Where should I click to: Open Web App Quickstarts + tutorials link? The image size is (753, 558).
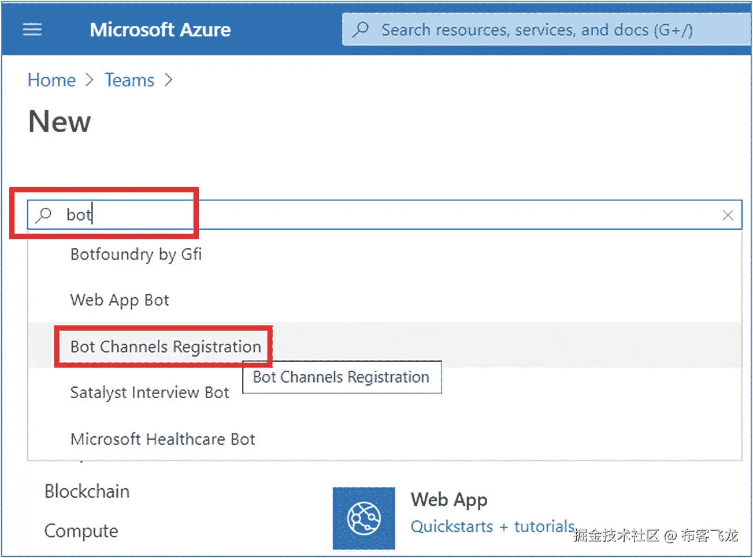point(492,526)
